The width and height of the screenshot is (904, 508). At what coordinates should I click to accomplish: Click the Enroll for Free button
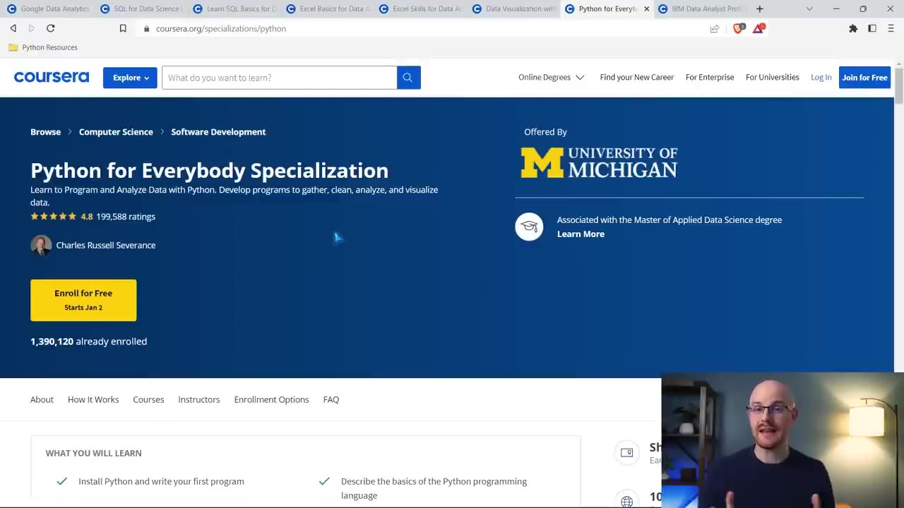83,300
